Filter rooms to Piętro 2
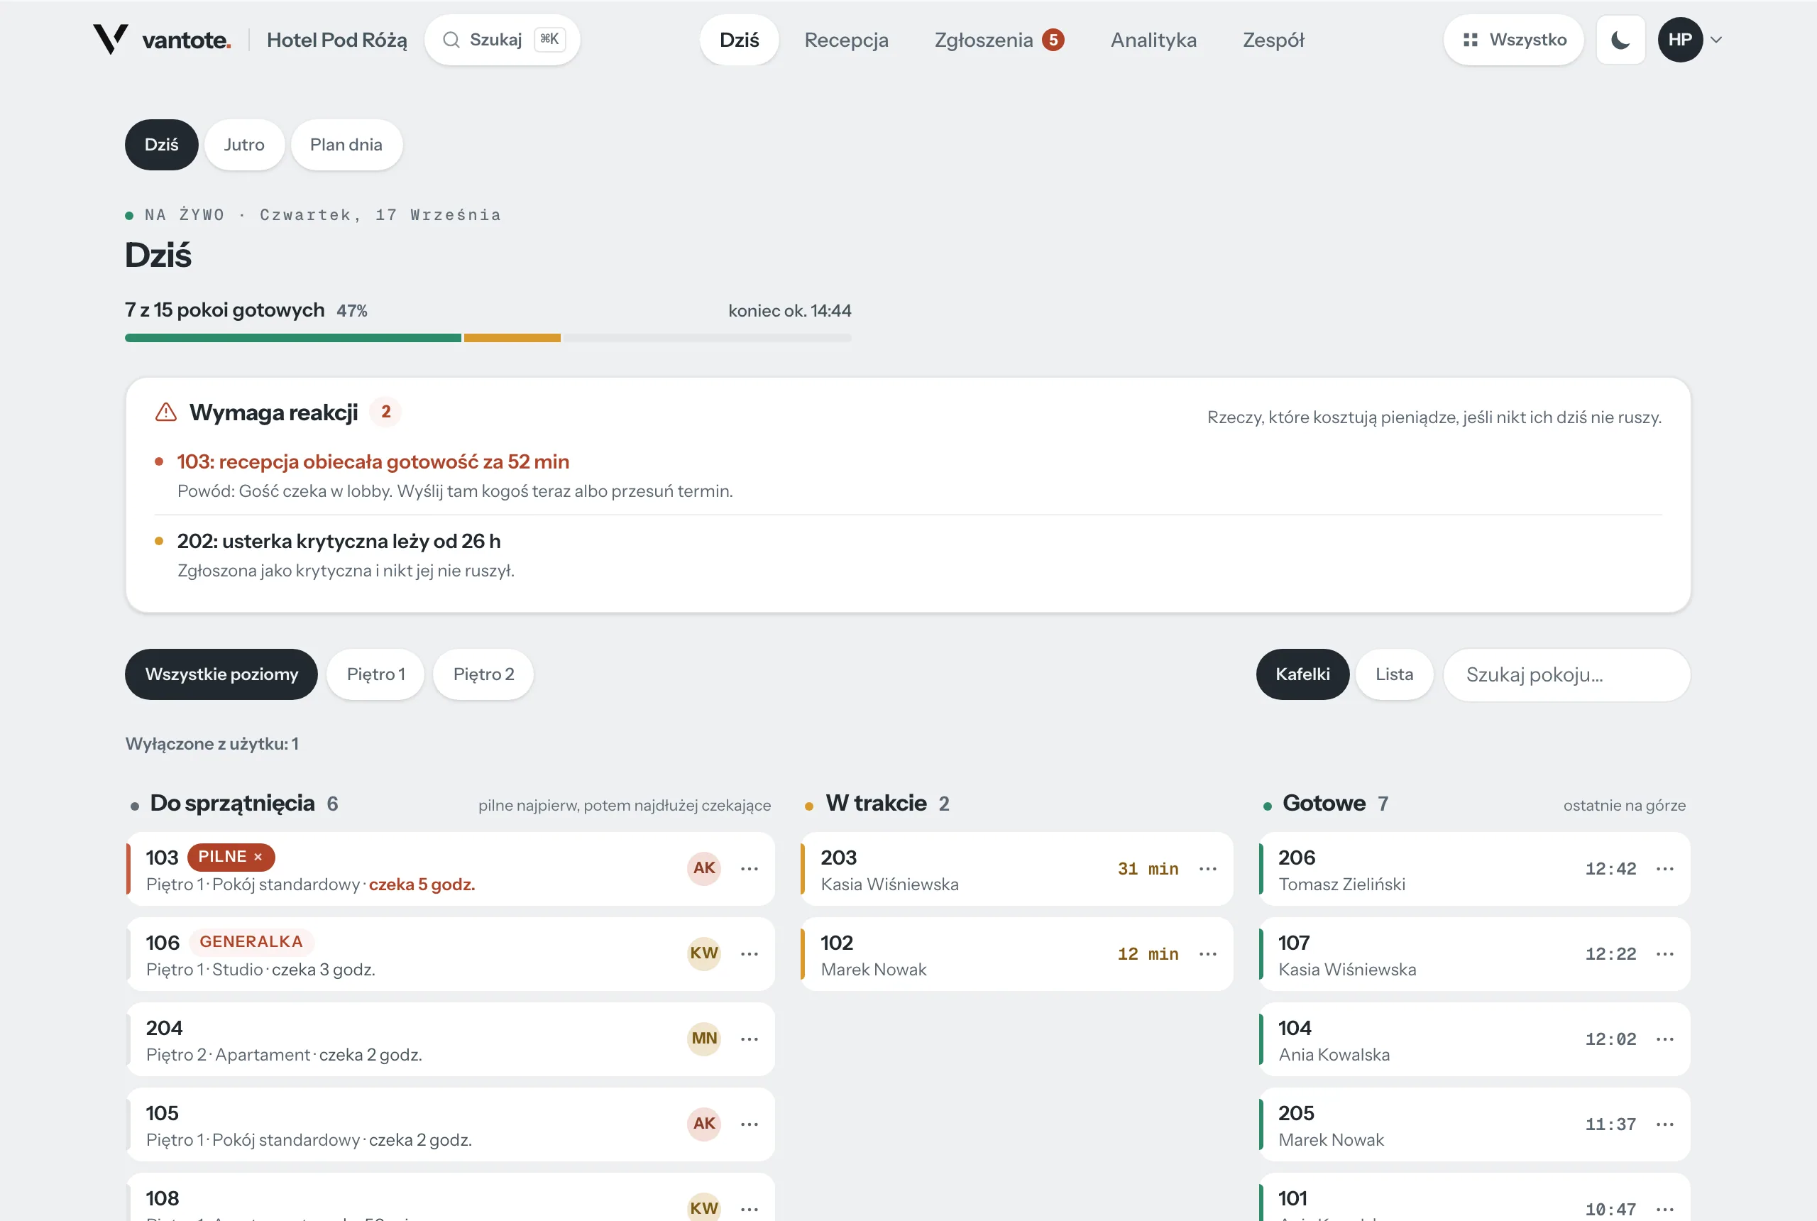 click(x=483, y=674)
